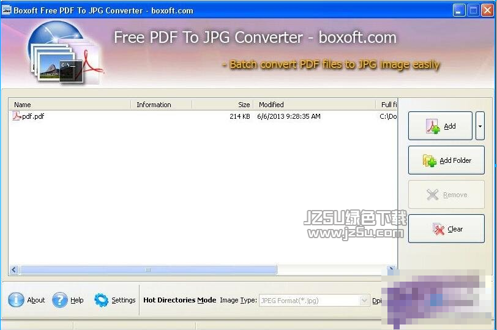Viewport: 497px width, 330px height.
Task: Click the left arrow of horizontal scrollbar
Action: [x=14, y=270]
